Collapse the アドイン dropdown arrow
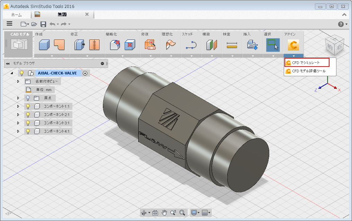The image size is (352, 221). point(293,56)
